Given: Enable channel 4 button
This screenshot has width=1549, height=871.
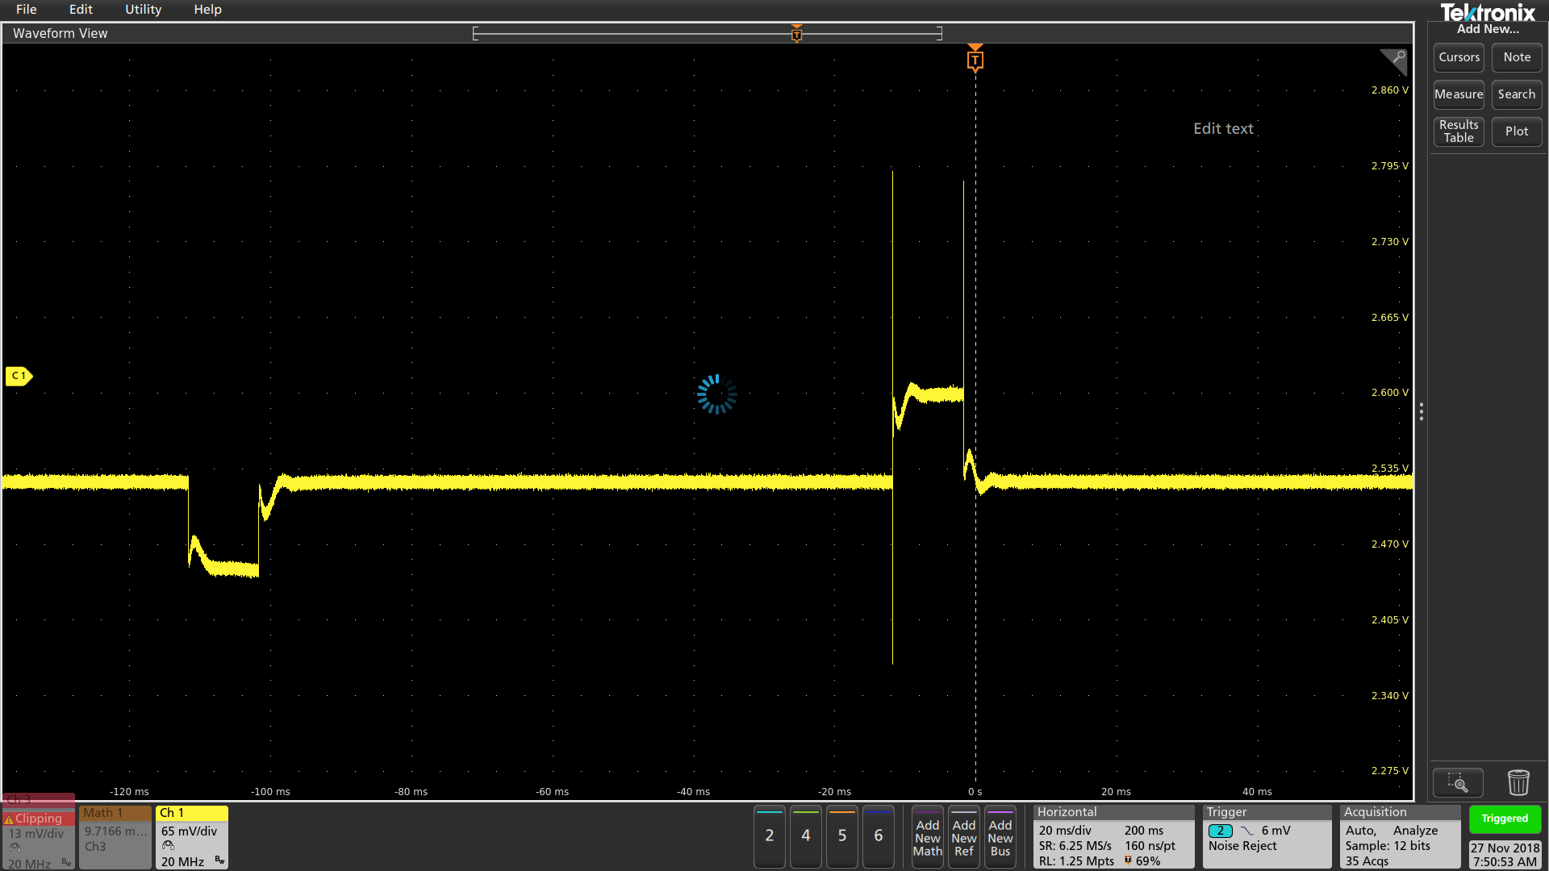Looking at the screenshot, I should (805, 836).
